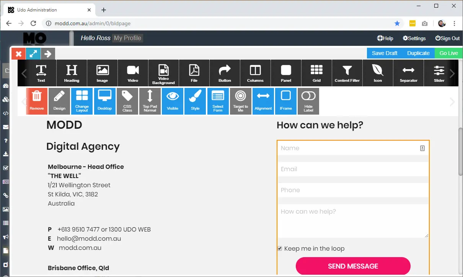
Task: Insert a Video Background element
Action: [x=163, y=73]
